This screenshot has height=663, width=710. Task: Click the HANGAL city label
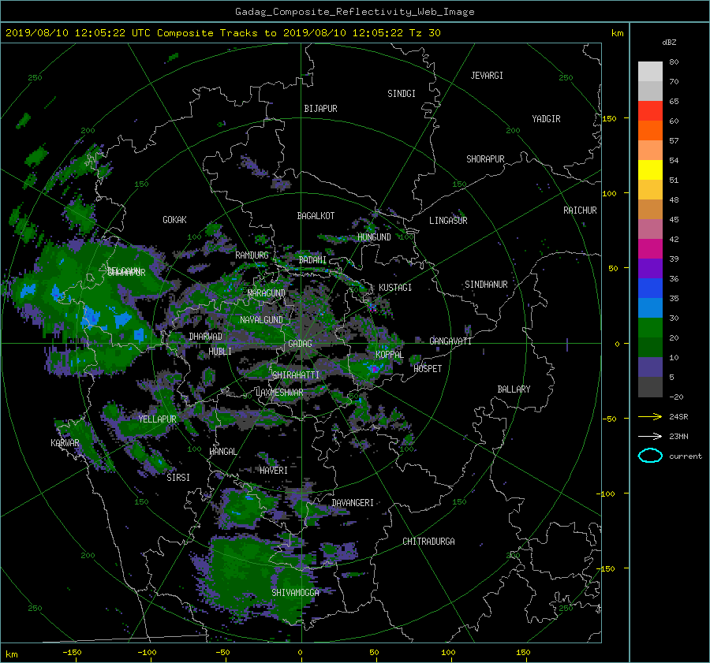click(222, 452)
